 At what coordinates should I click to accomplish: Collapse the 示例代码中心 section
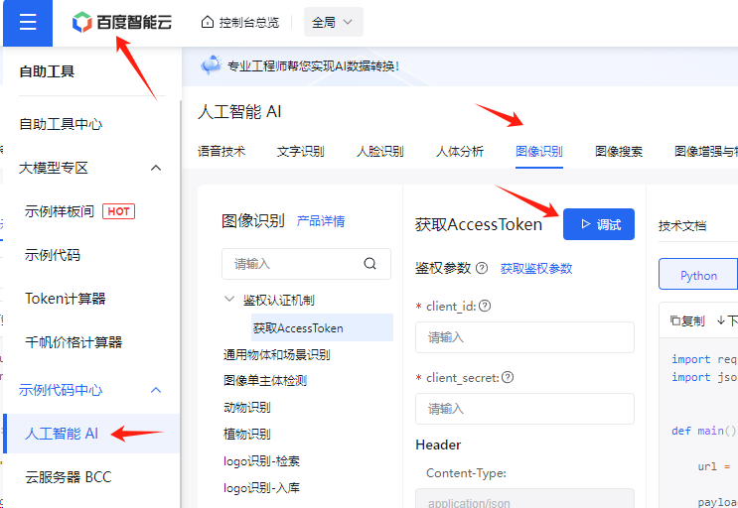(156, 390)
